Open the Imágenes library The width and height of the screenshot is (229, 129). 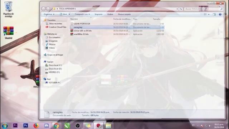pos(53,41)
